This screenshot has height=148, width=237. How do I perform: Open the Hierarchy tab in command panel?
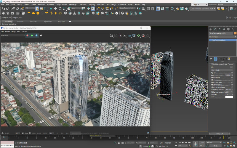219,29
